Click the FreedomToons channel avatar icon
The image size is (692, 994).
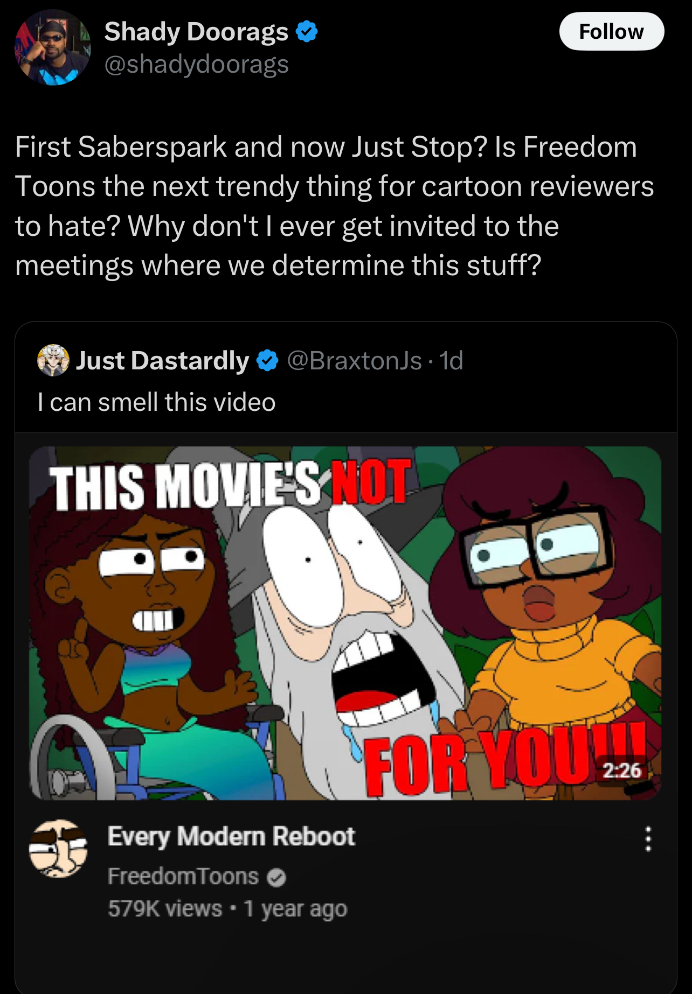coord(58,849)
